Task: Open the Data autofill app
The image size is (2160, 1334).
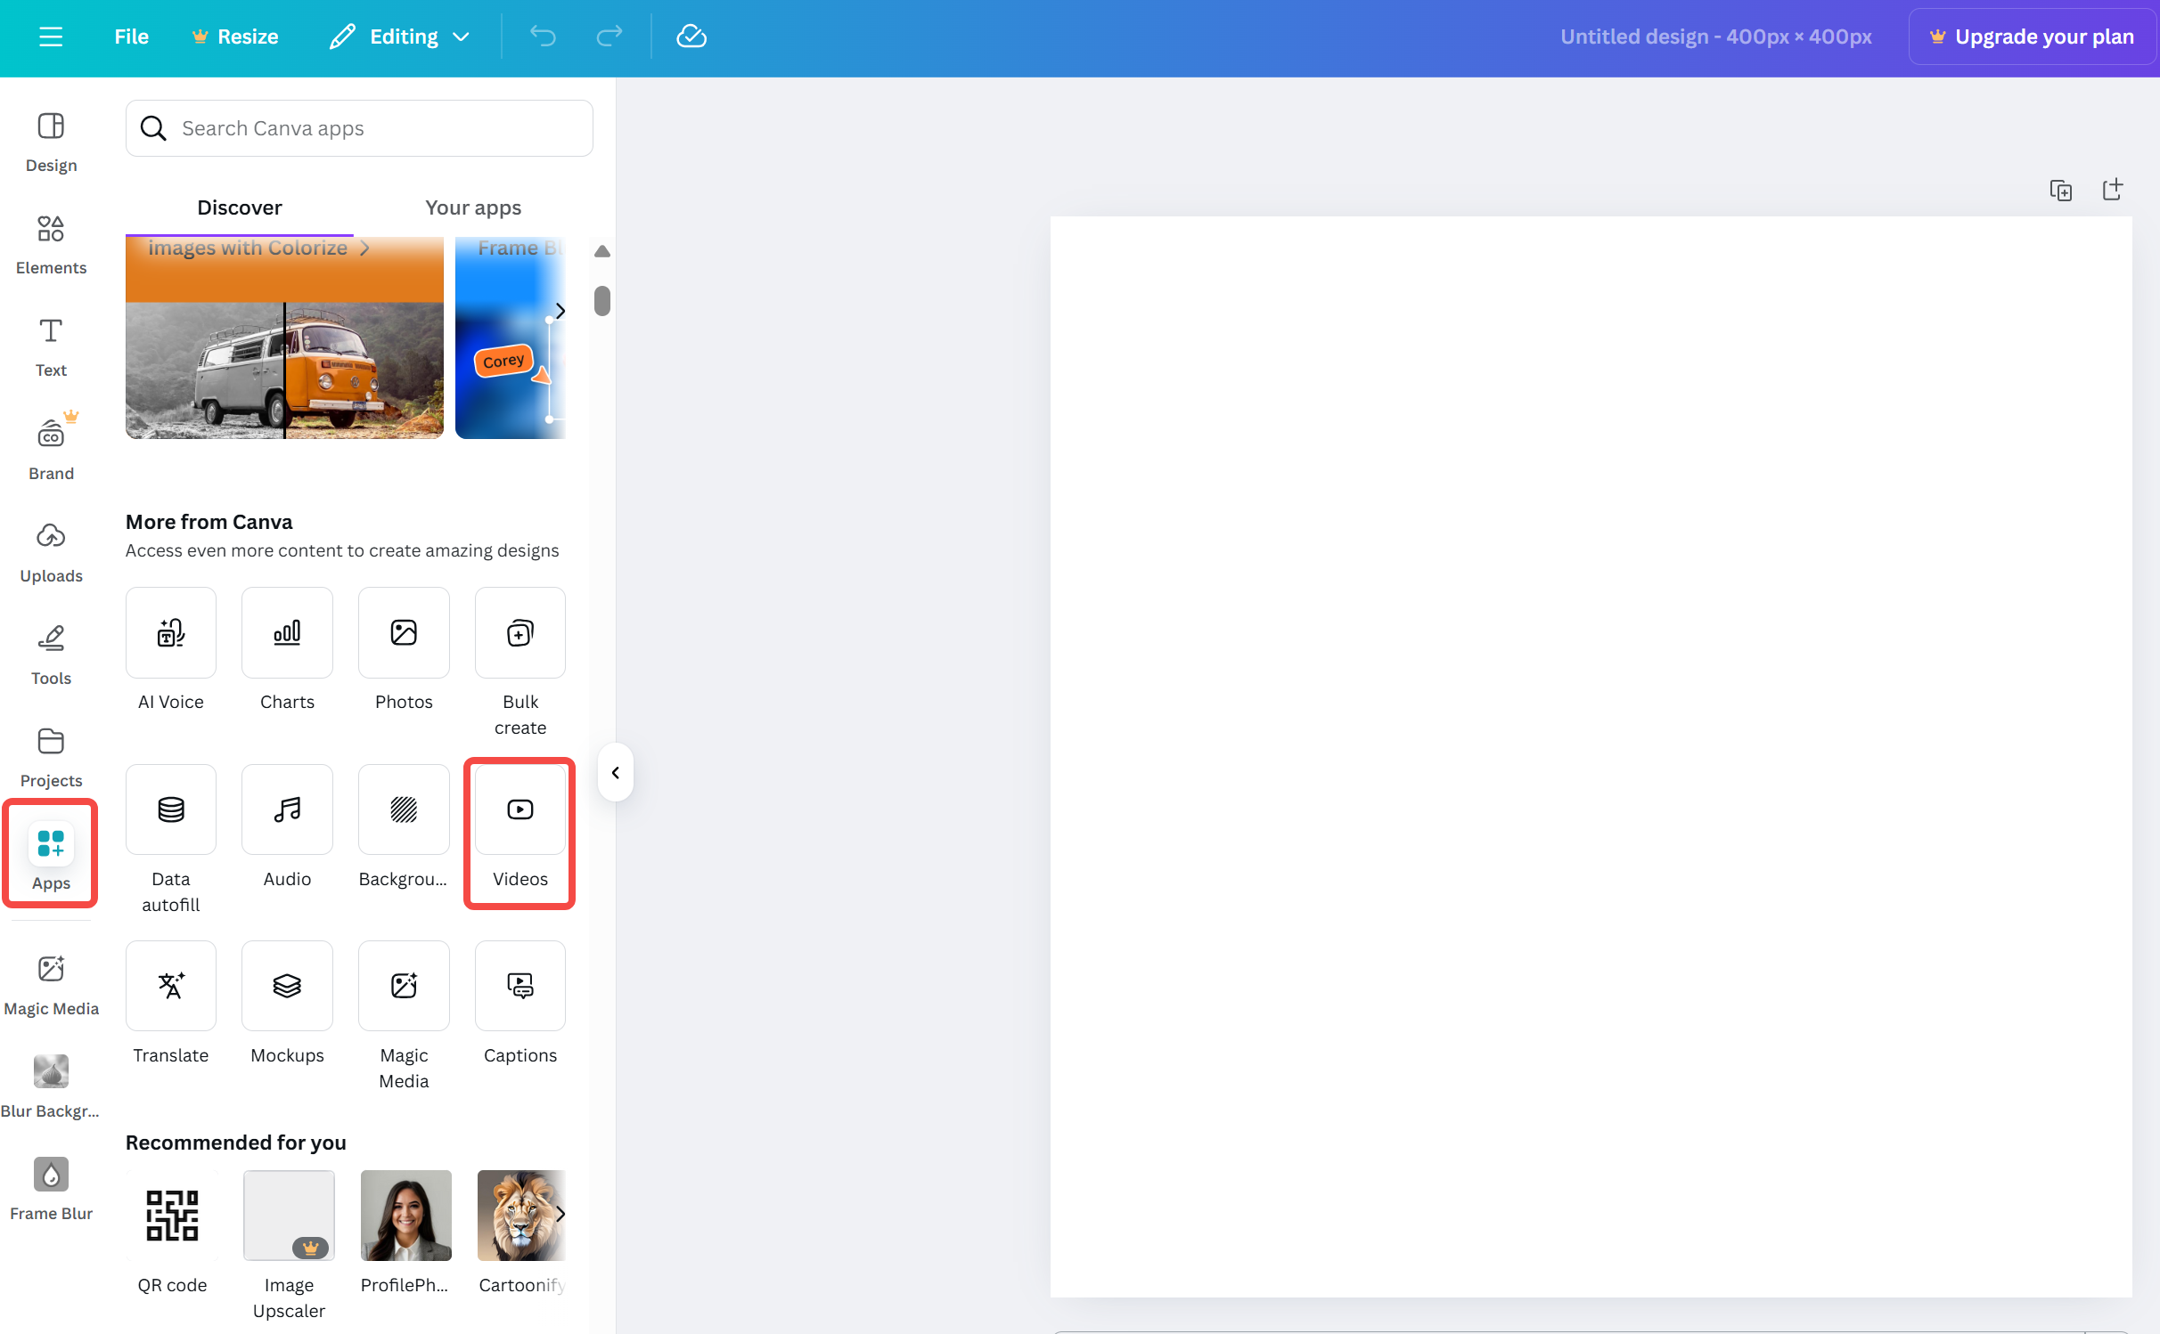Action: tap(170, 837)
